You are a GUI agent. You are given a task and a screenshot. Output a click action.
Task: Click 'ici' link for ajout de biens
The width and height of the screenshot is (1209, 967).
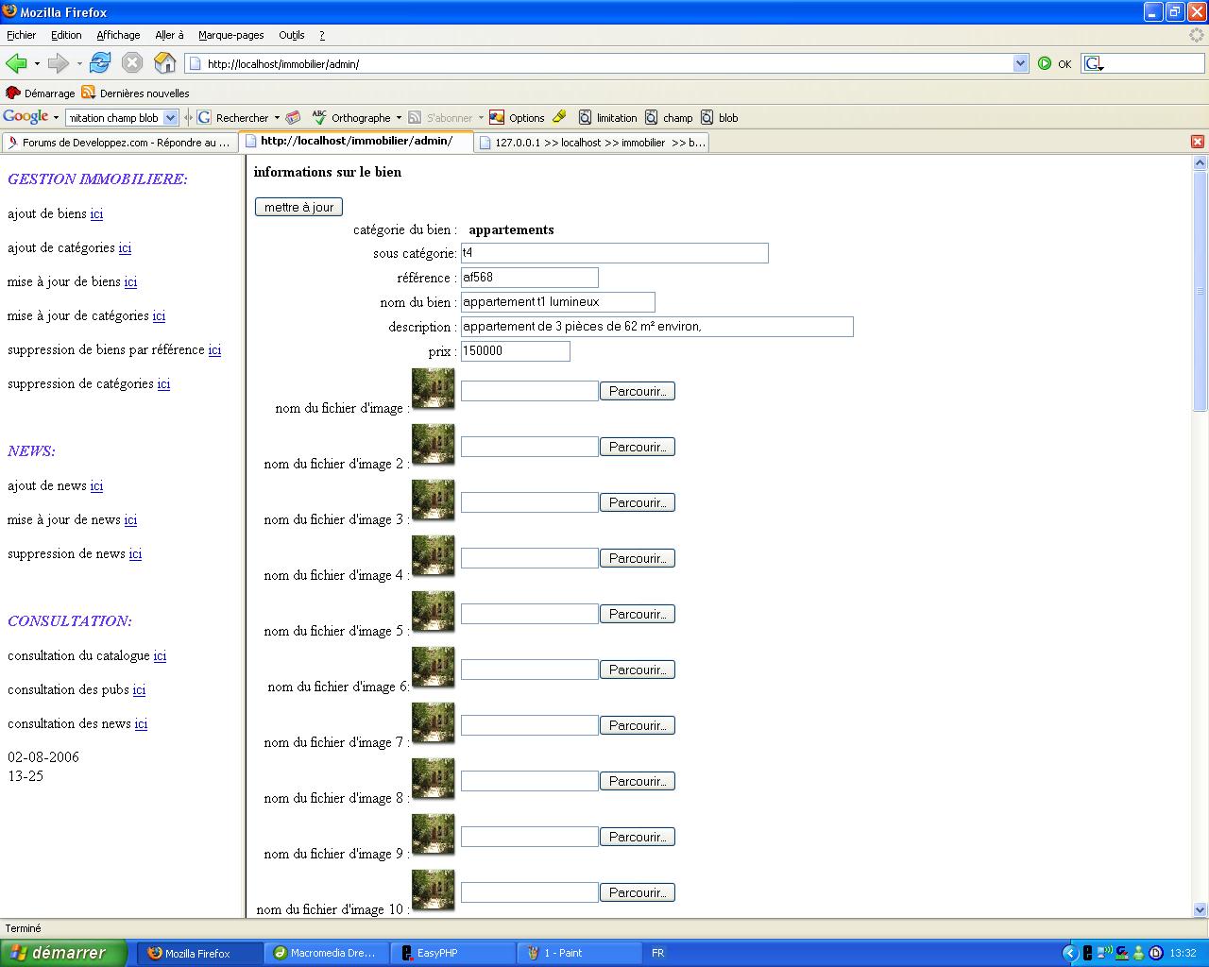[x=96, y=214]
